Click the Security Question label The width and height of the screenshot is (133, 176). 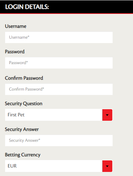23,104
